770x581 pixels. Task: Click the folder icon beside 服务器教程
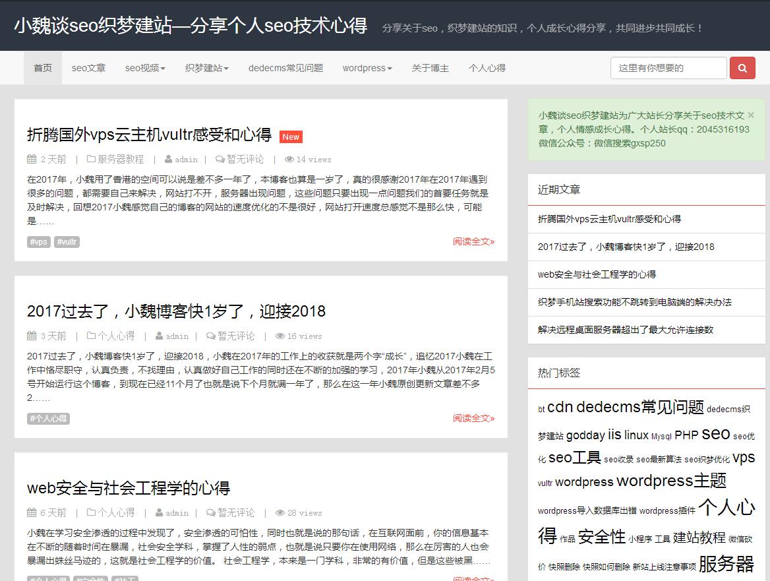tap(92, 159)
